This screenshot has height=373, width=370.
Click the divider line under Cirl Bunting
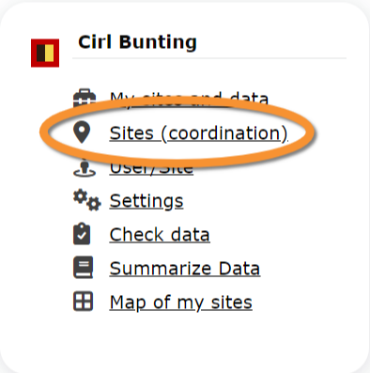point(209,58)
